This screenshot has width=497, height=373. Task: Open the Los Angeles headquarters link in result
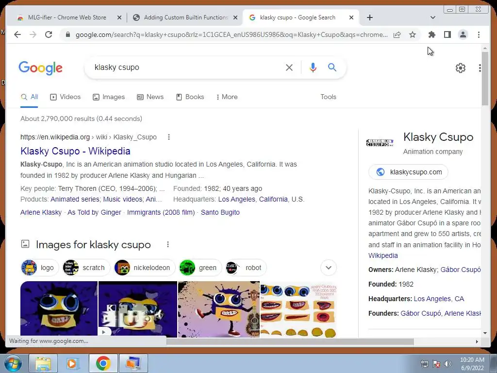236,199
